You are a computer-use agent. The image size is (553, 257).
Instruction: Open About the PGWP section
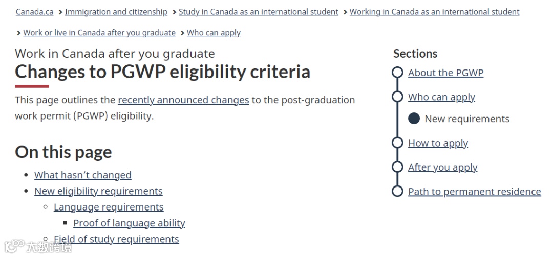point(445,73)
